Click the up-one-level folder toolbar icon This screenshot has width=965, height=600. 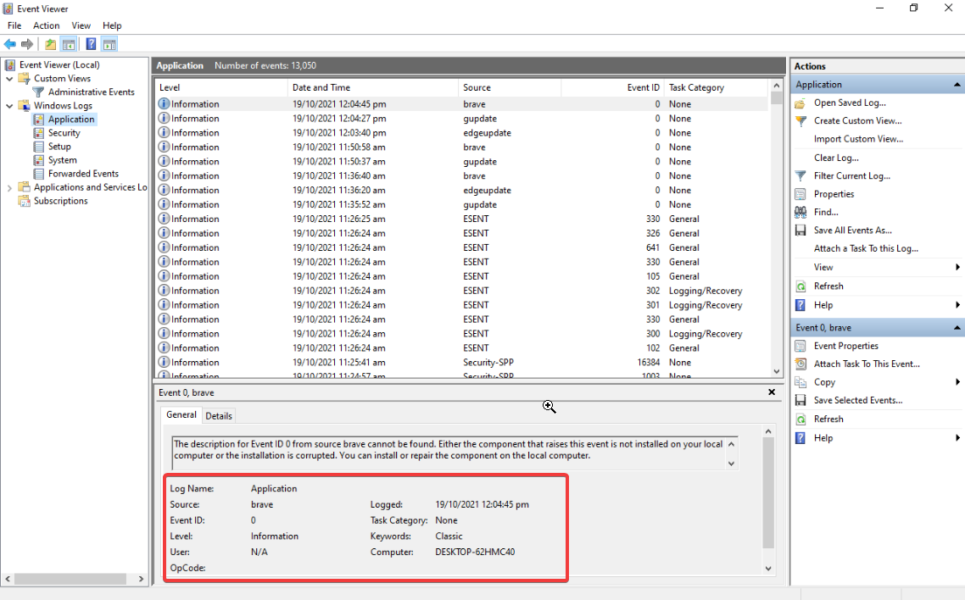[51, 44]
